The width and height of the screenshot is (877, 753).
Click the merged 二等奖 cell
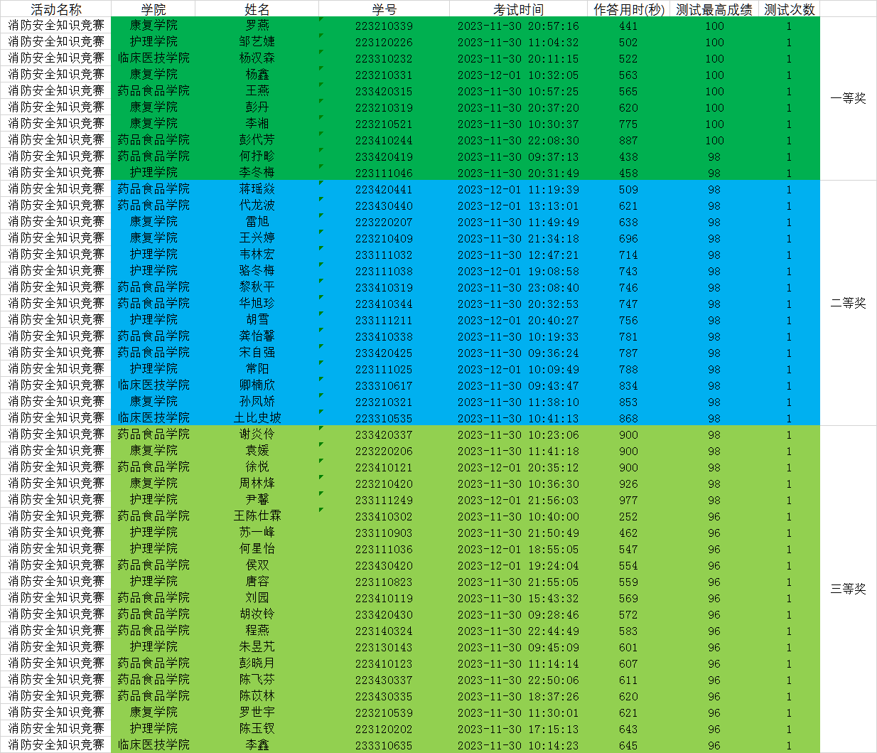point(849,304)
